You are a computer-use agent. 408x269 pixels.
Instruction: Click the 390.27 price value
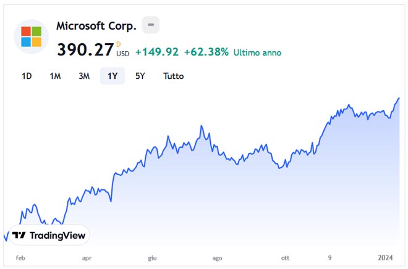[x=85, y=49]
